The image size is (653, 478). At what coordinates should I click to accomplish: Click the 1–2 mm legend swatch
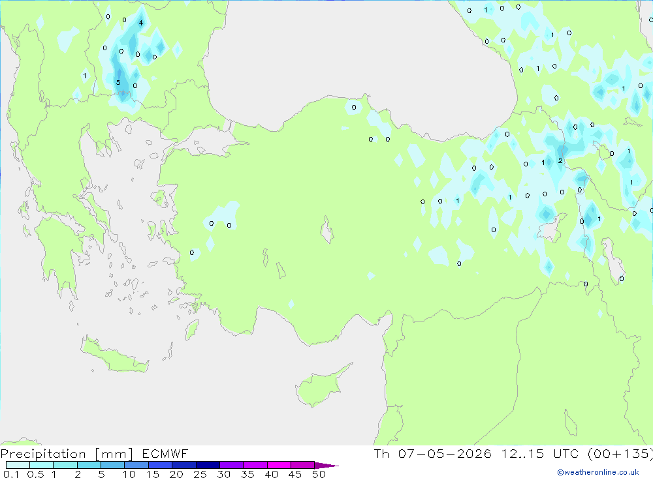coord(65,465)
